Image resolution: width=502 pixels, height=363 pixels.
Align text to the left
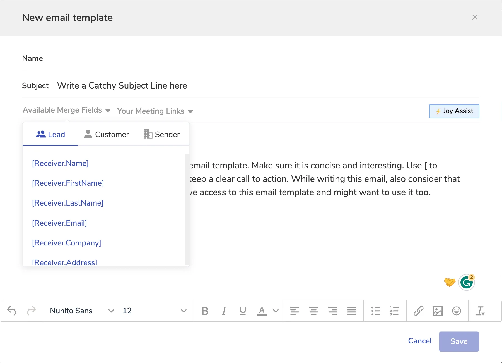click(x=295, y=311)
